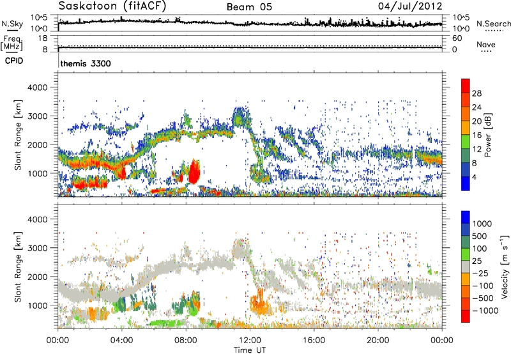The width and height of the screenshot is (511, 354).
Task: Click the "4000" tick in power panel
Action: (37, 88)
